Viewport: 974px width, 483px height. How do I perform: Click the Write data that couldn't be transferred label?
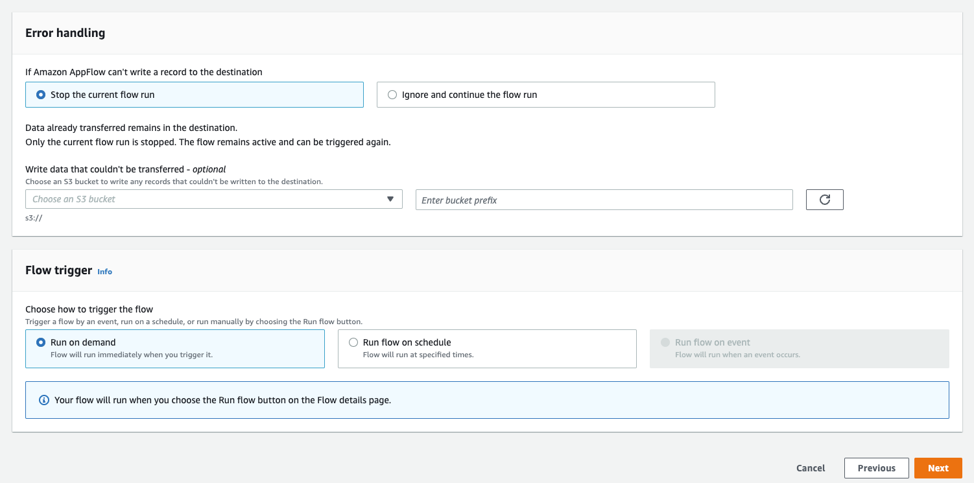(125, 169)
